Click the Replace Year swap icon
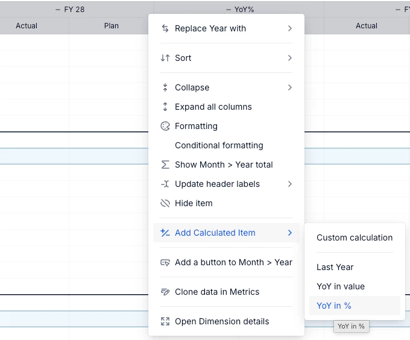410x340 pixels. [165, 28]
